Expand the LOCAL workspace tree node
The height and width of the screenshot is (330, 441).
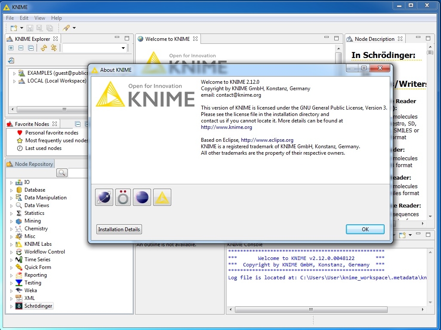[14, 81]
